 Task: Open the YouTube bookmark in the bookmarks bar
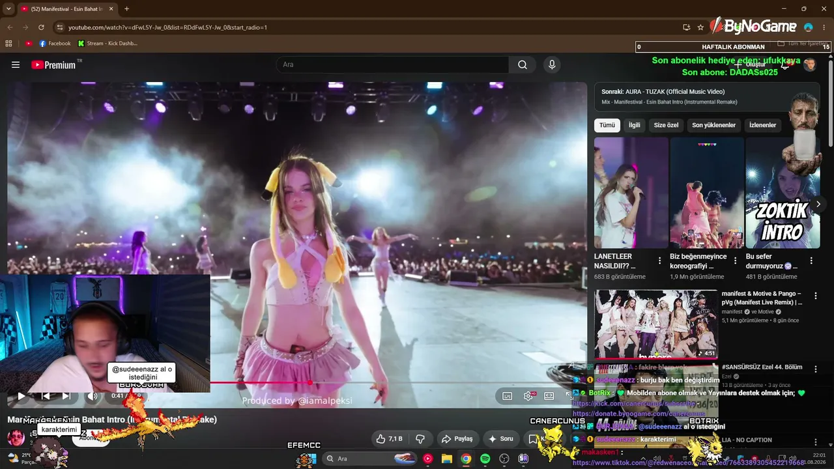tap(29, 44)
